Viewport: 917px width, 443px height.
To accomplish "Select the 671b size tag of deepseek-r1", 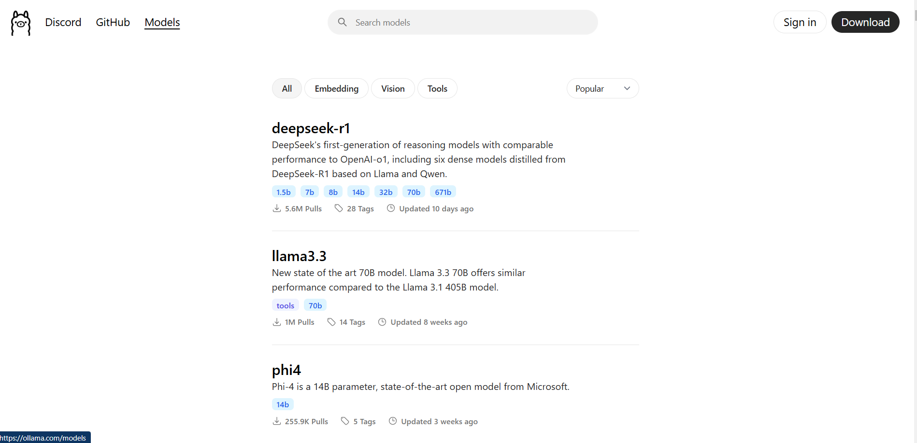I will [443, 192].
